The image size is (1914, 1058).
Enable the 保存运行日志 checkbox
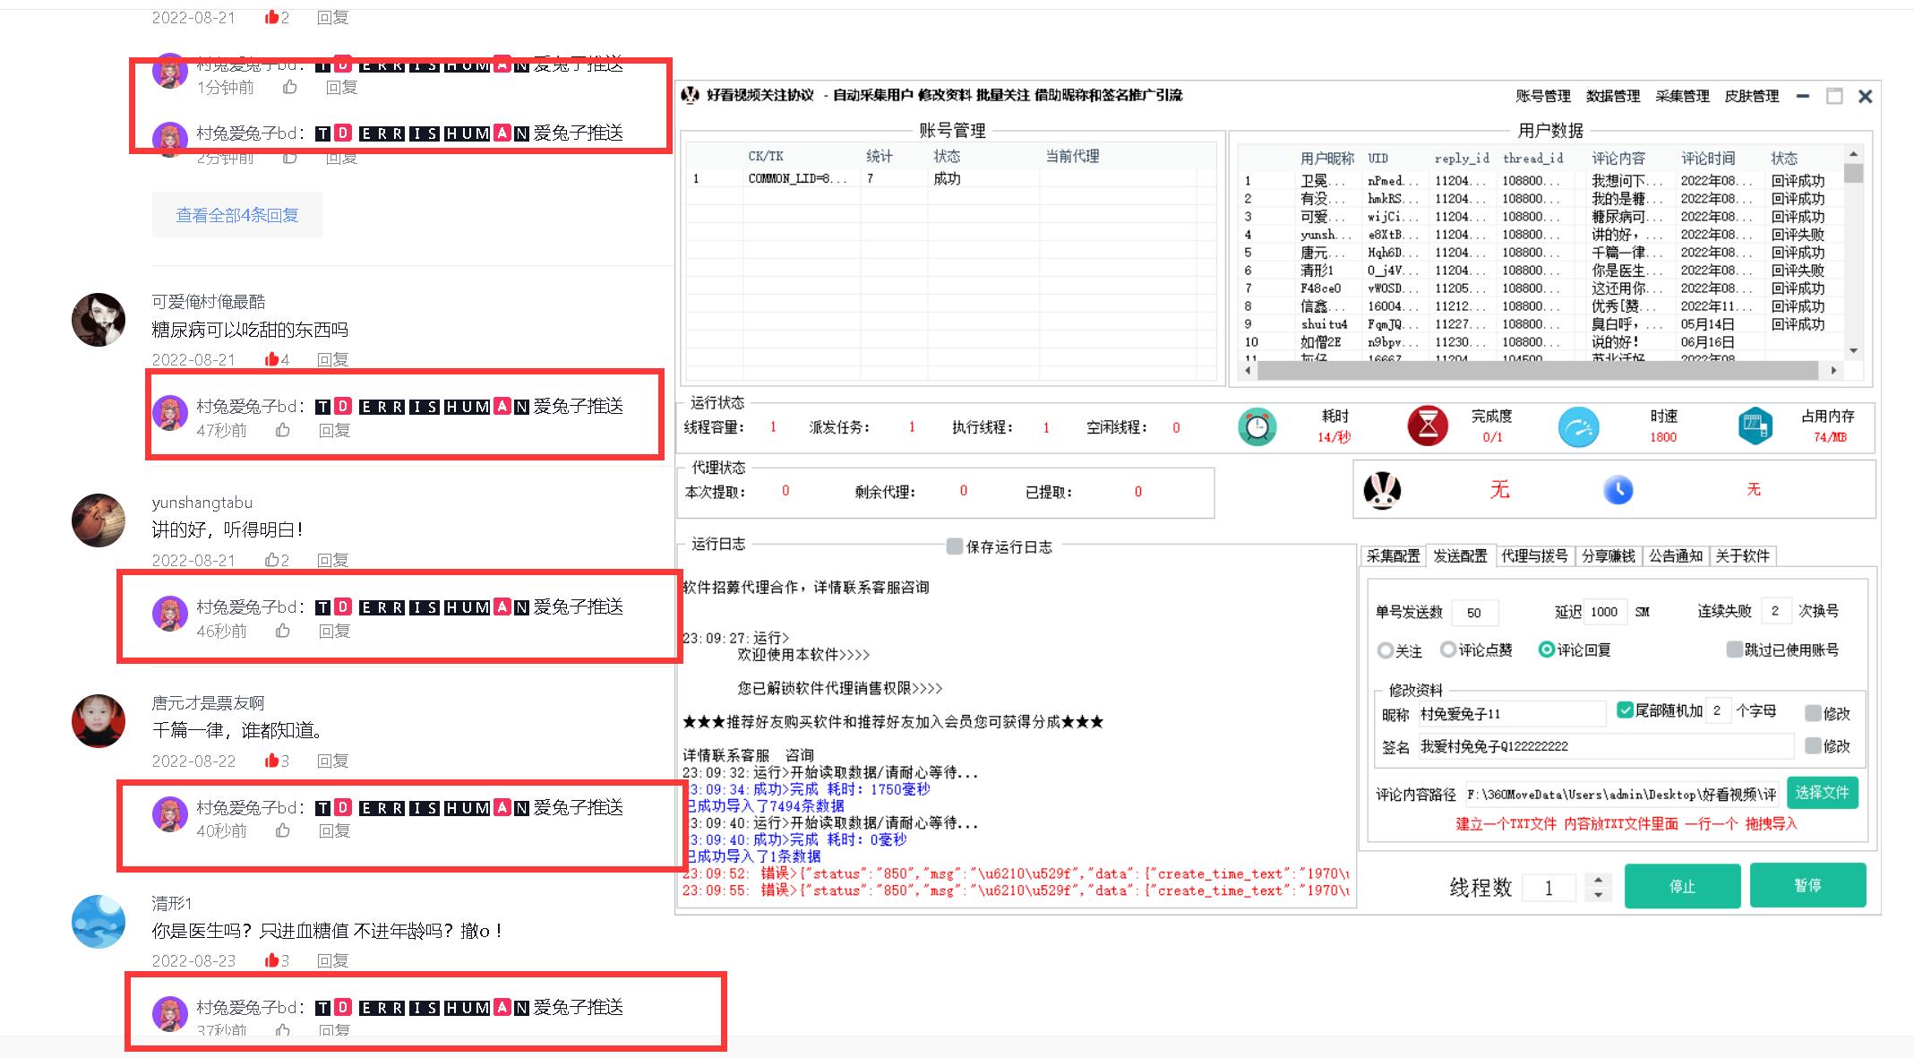point(955,546)
